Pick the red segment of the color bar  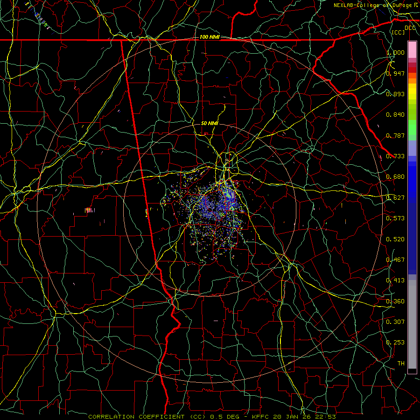pyautogui.click(x=412, y=70)
